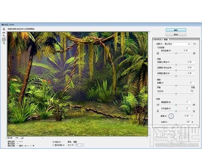This screenshot has height=149, width=202.
Task: Select the Remove Distortion tool
Action: [4, 29]
